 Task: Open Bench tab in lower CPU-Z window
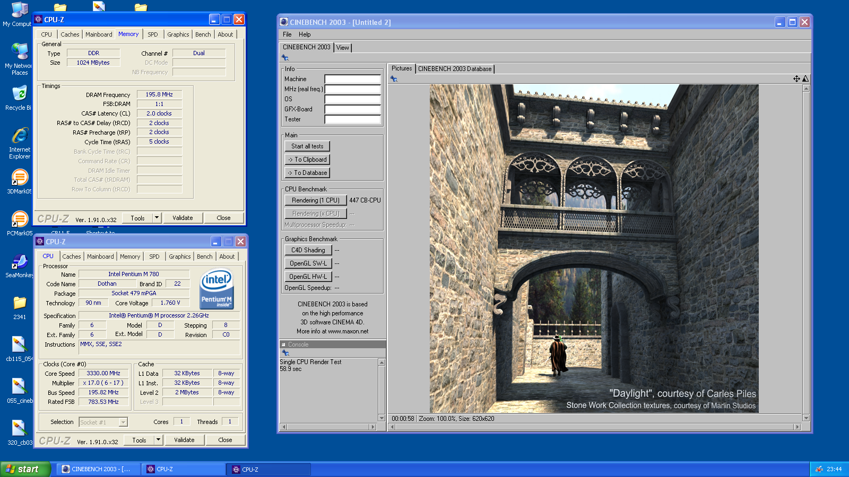pos(205,257)
